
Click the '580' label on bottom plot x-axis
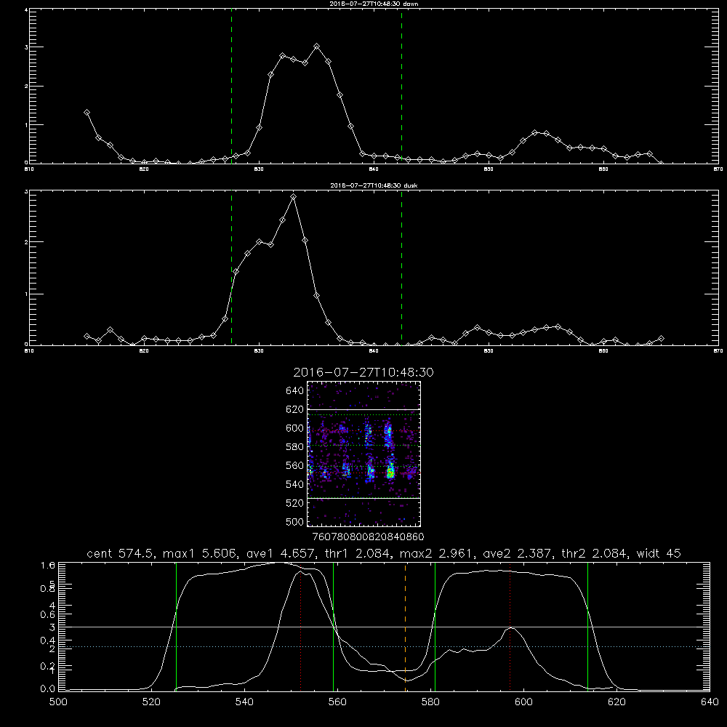[430, 702]
